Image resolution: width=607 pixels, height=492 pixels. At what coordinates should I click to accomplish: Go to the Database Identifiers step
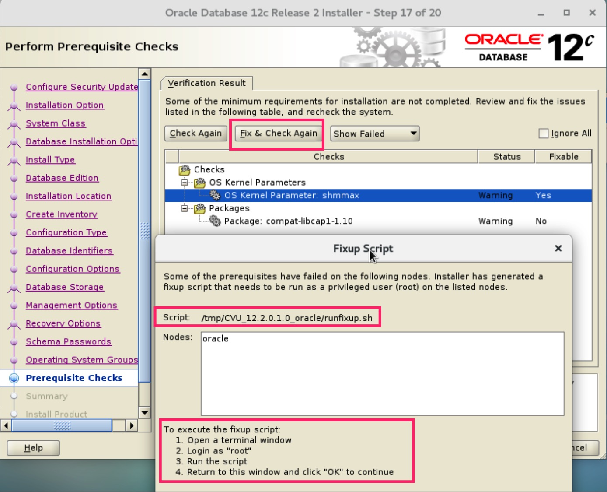(x=69, y=251)
